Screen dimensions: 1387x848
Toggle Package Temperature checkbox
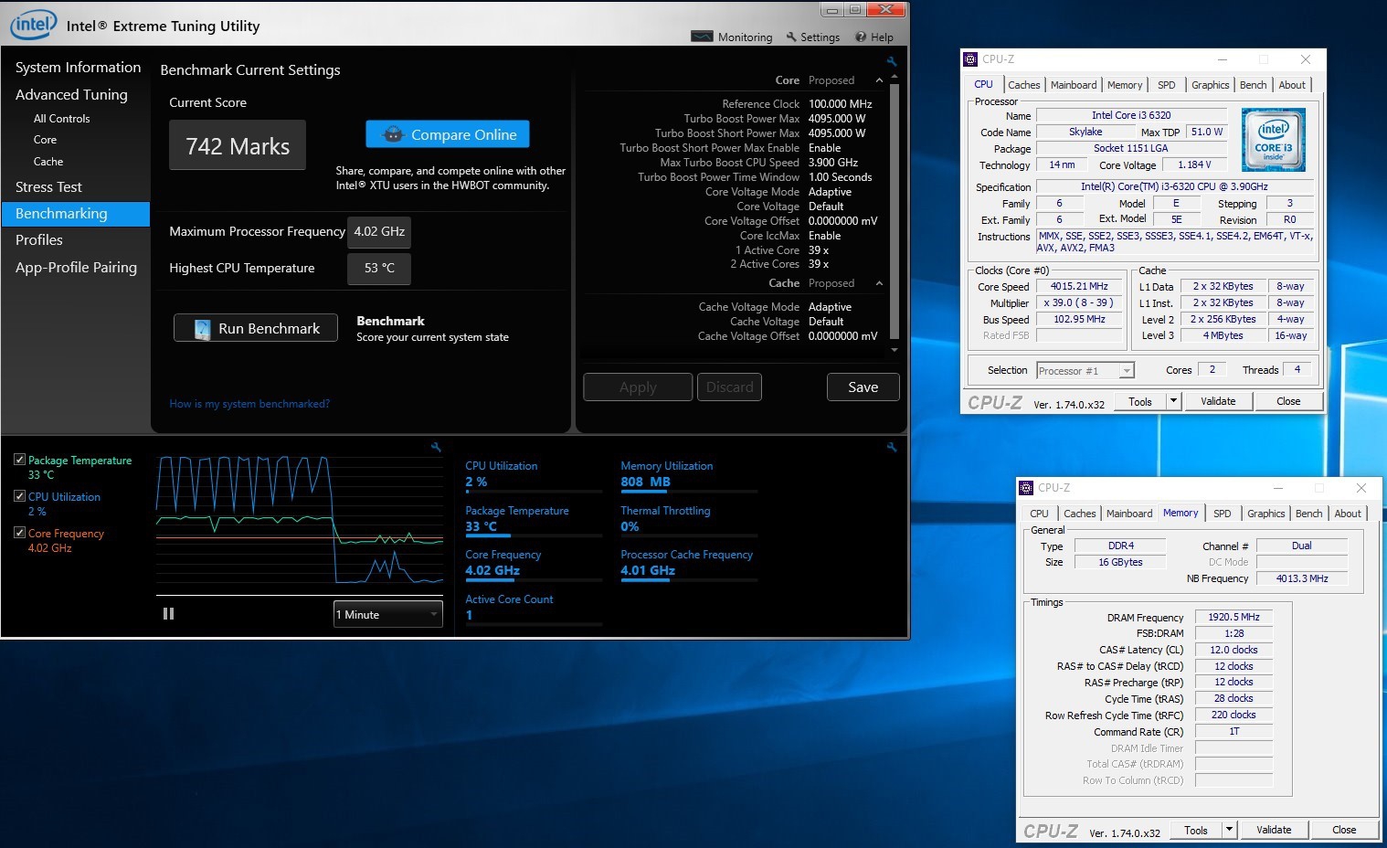pyautogui.click(x=19, y=460)
